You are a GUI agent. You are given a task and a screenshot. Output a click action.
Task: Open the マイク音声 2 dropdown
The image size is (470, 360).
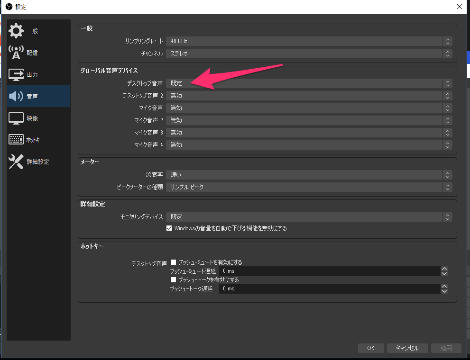point(309,120)
